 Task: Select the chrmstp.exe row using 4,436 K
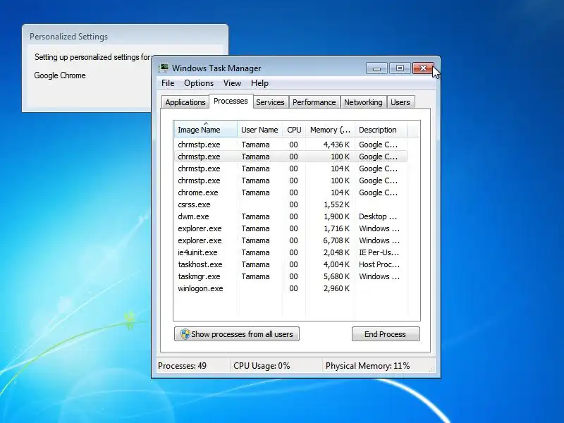pos(290,145)
